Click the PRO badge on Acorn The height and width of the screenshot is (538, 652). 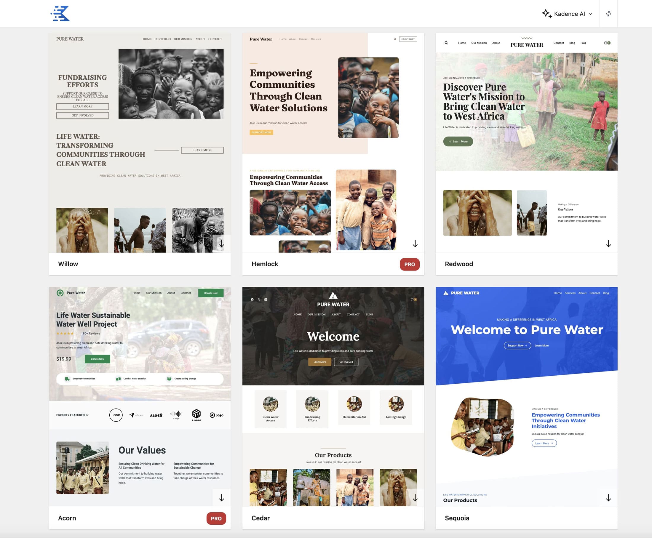tap(216, 518)
